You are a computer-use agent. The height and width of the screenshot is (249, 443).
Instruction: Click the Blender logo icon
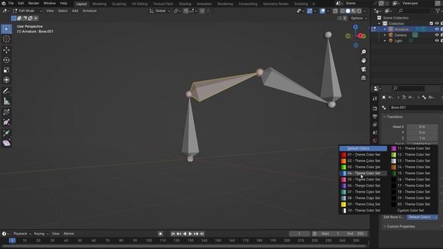point(3,3)
